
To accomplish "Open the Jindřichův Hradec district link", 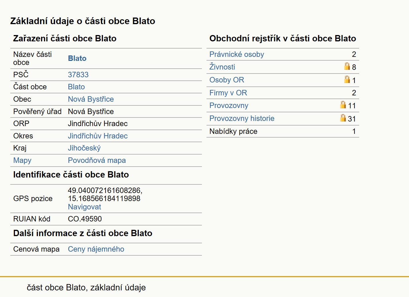I will (98, 136).
